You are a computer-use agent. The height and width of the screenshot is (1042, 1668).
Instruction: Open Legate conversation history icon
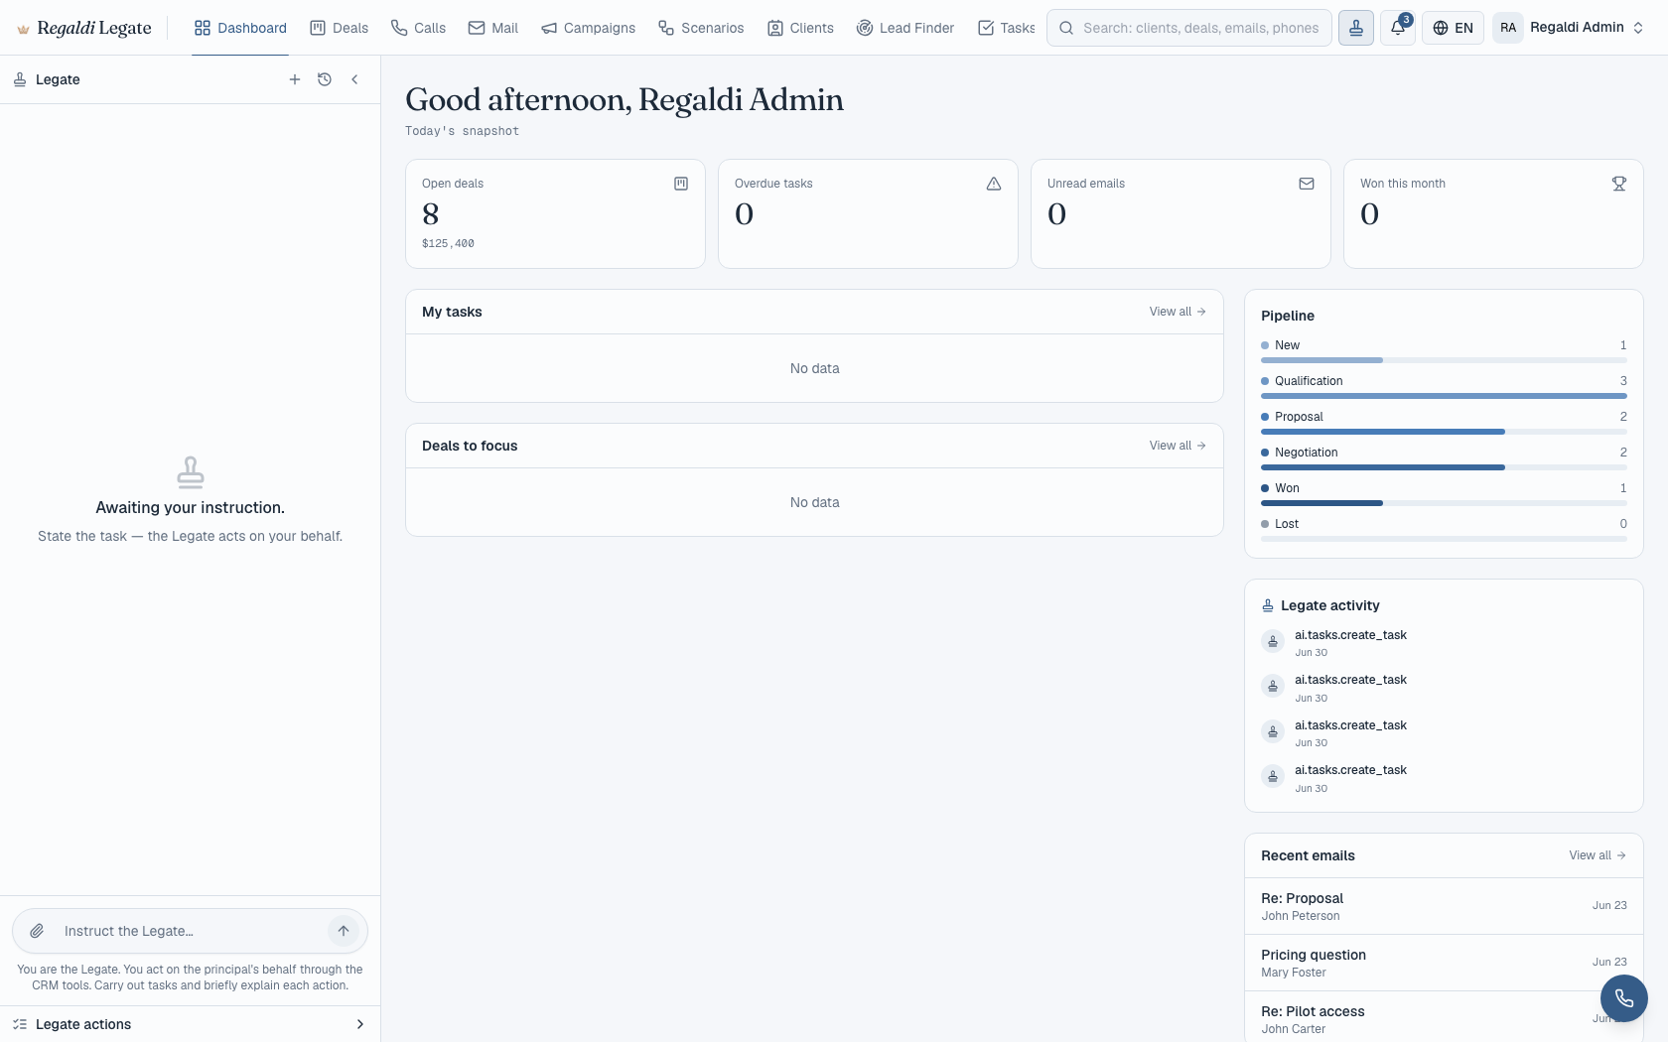click(x=325, y=79)
